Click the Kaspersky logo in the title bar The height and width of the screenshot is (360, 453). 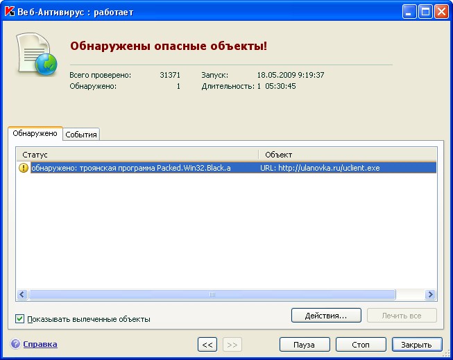point(10,11)
